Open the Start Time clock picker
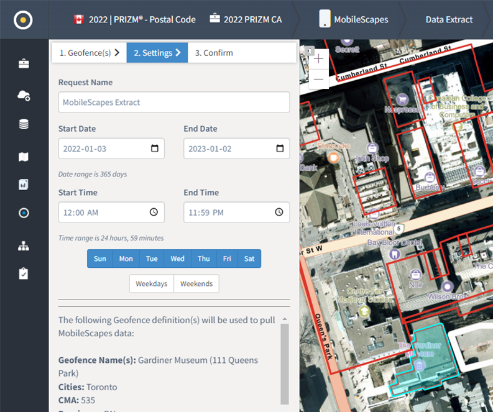 coord(154,213)
